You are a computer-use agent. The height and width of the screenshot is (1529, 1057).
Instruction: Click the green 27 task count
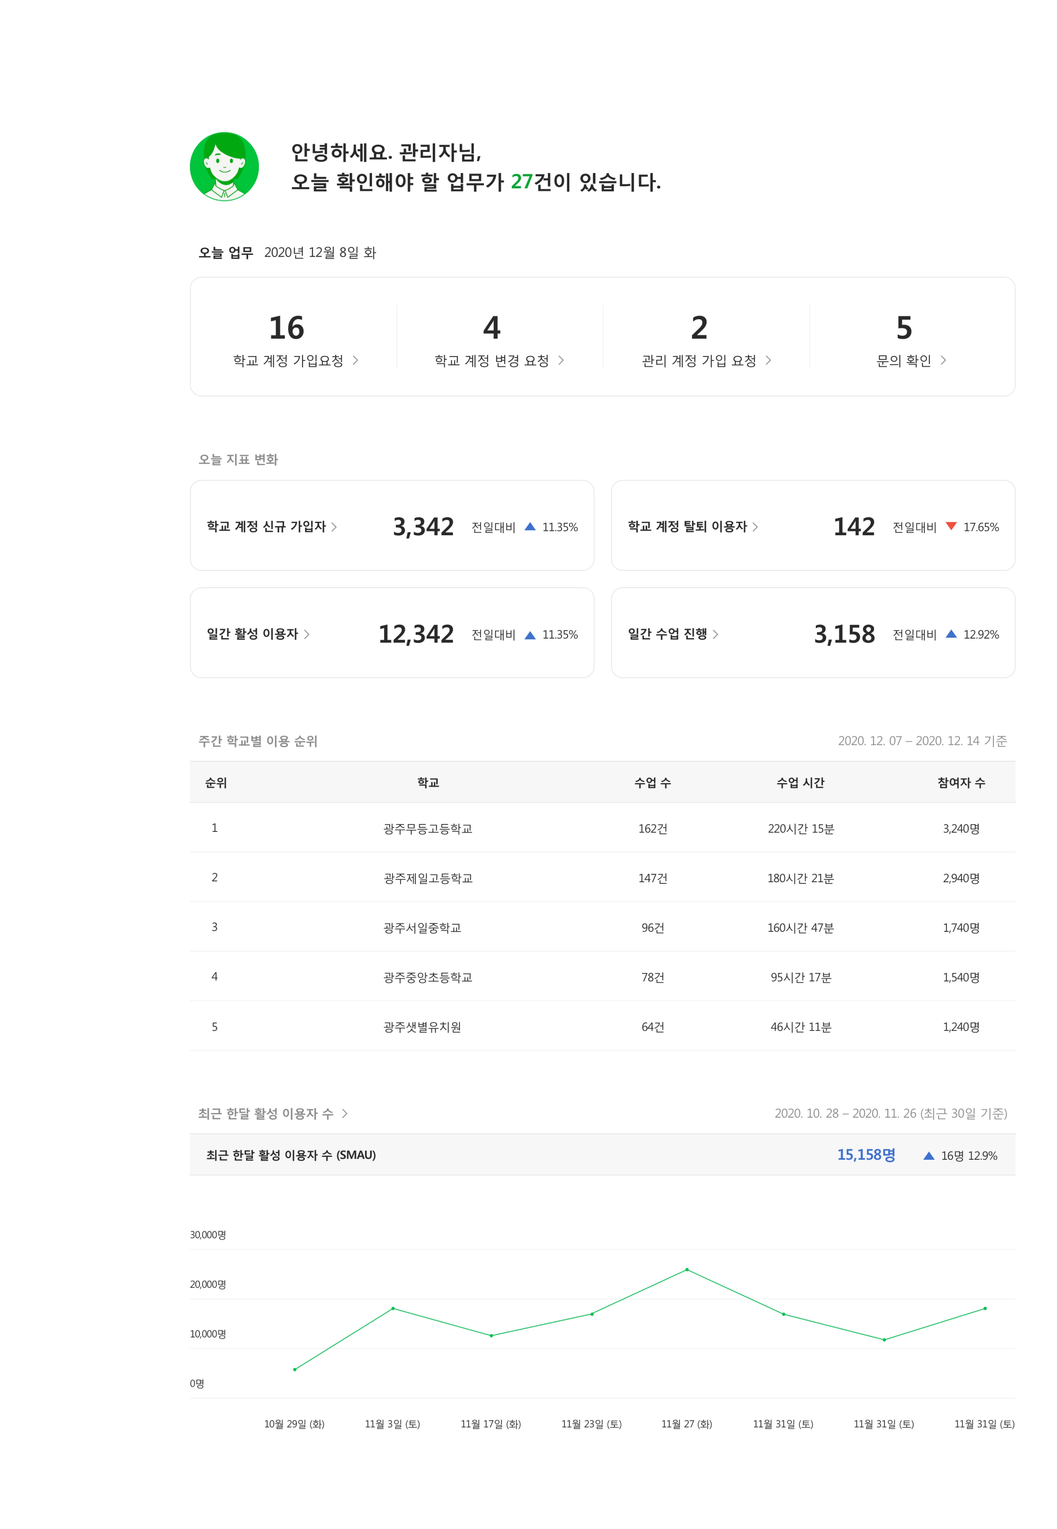pyautogui.click(x=522, y=182)
